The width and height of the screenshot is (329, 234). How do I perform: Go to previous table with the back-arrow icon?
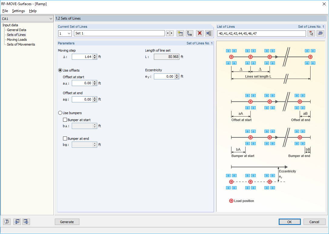pyautogui.click(x=17, y=222)
